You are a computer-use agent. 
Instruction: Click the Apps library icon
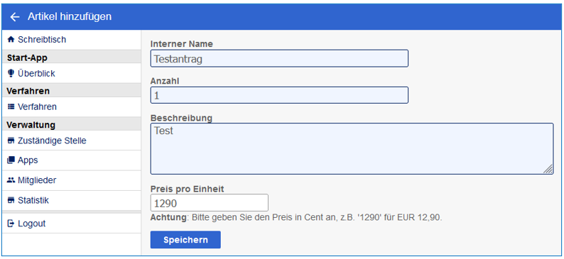11,160
